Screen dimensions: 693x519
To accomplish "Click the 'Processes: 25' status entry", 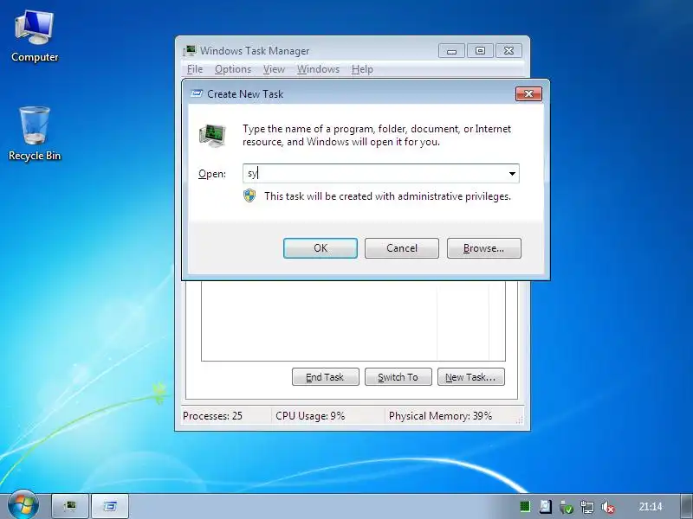I will 212,416.
